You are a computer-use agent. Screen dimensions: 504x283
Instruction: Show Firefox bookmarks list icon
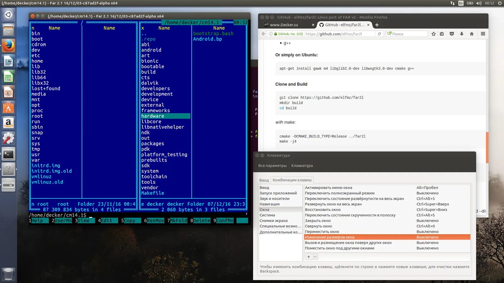tap(442, 34)
